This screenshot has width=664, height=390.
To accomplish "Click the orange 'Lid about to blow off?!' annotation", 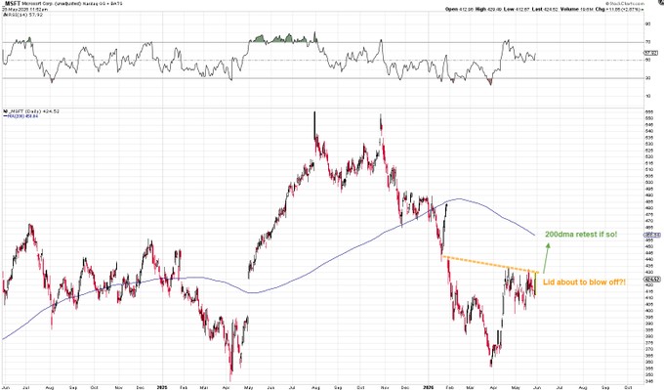I will [584, 282].
